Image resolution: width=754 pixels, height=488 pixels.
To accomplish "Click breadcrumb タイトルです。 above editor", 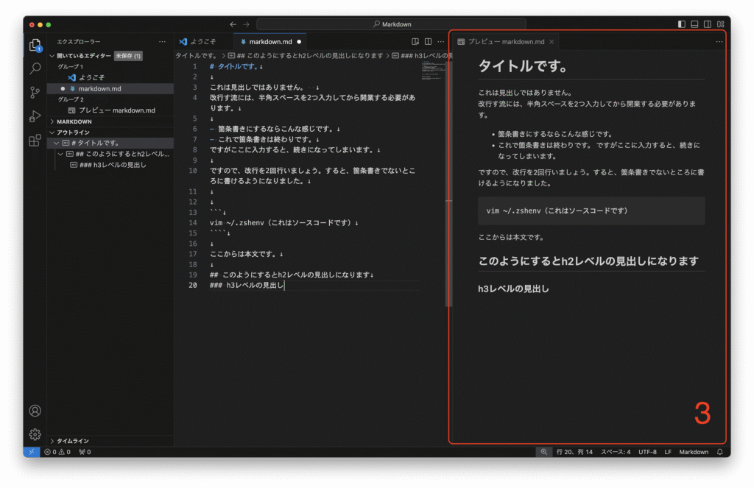I will pos(196,56).
